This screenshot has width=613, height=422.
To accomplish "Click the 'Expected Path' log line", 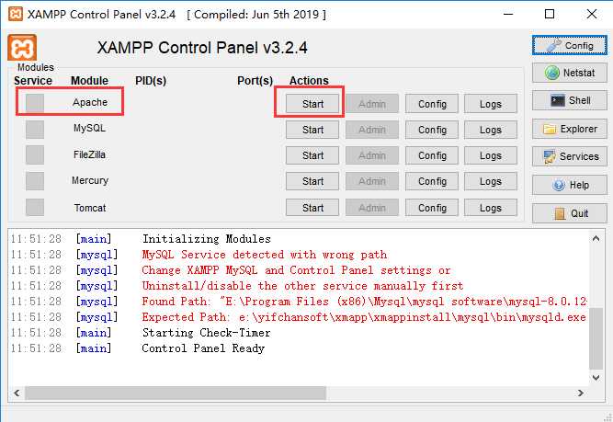I will [x=364, y=317].
